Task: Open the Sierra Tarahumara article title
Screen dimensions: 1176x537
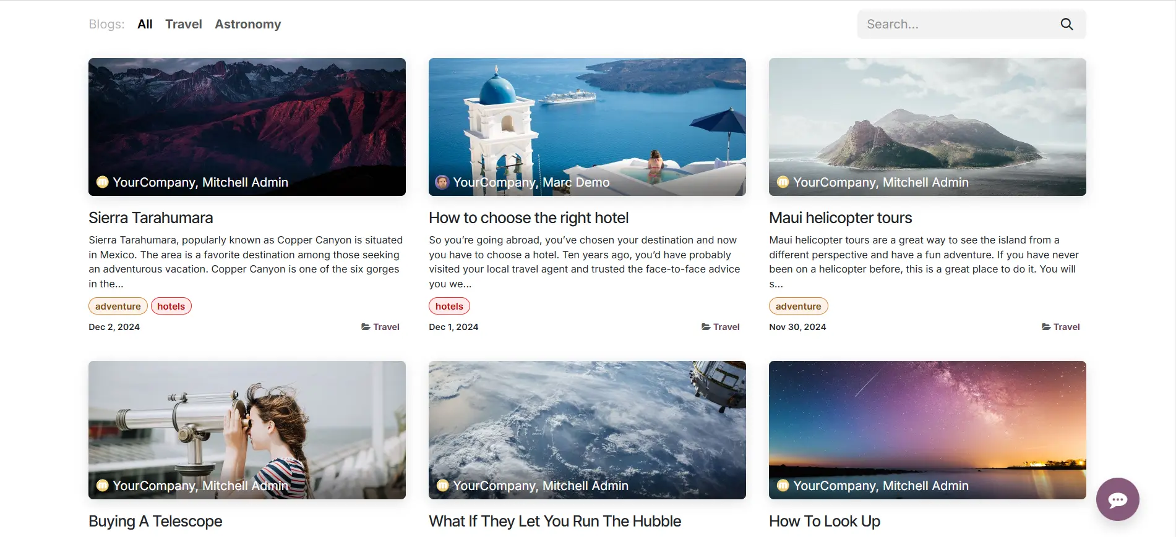Action: pos(150,218)
